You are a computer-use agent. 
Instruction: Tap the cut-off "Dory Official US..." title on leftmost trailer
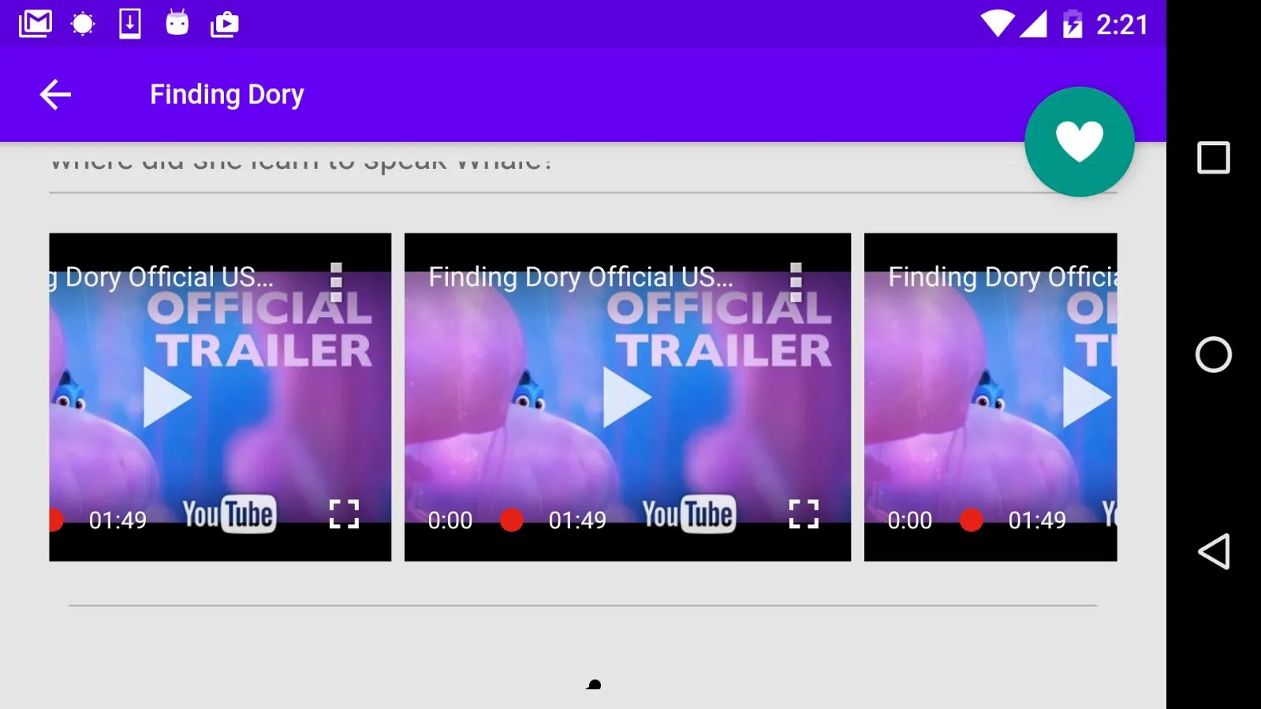[162, 278]
